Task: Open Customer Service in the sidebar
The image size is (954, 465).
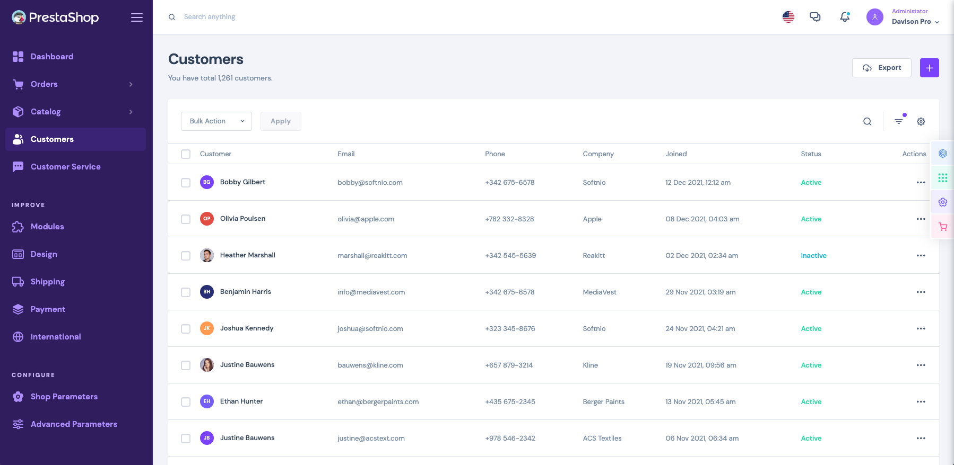Action: 76,167
